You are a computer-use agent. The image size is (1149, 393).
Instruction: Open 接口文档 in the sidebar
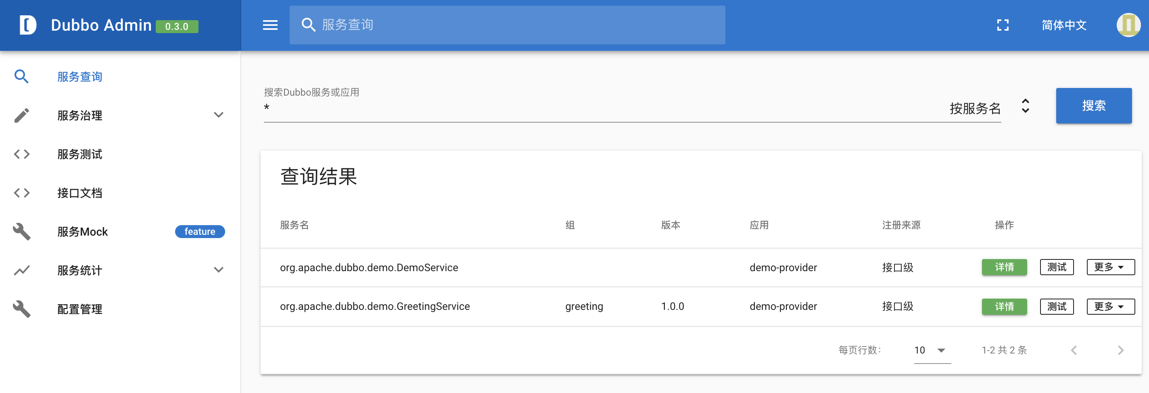pos(80,193)
